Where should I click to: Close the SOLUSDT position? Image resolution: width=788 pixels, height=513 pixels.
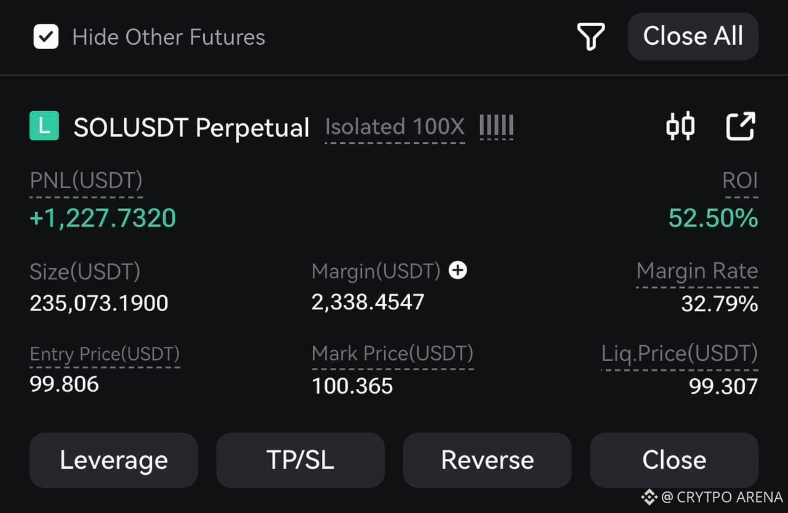[674, 460]
